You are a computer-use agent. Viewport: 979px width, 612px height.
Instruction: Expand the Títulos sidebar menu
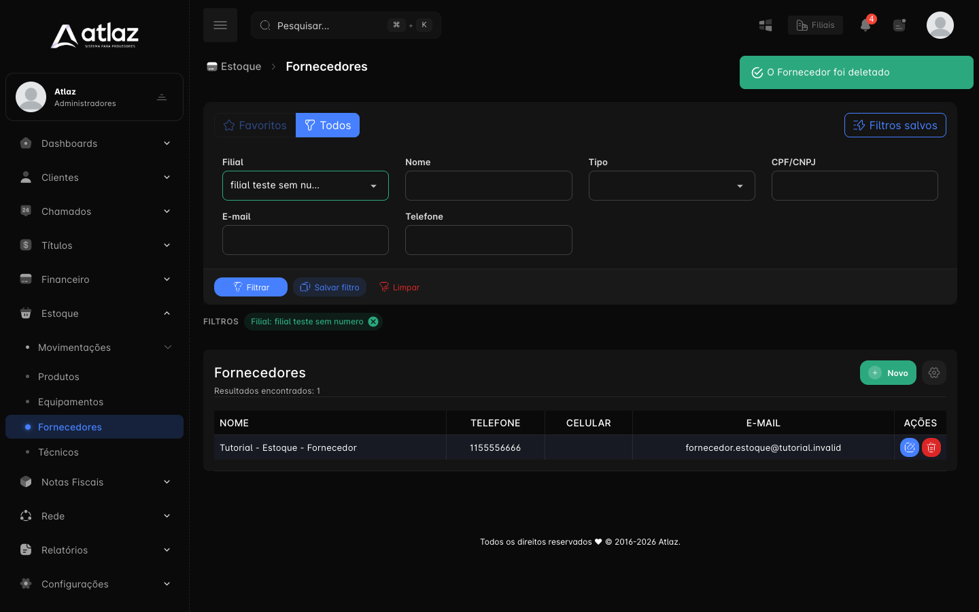point(95,245)
